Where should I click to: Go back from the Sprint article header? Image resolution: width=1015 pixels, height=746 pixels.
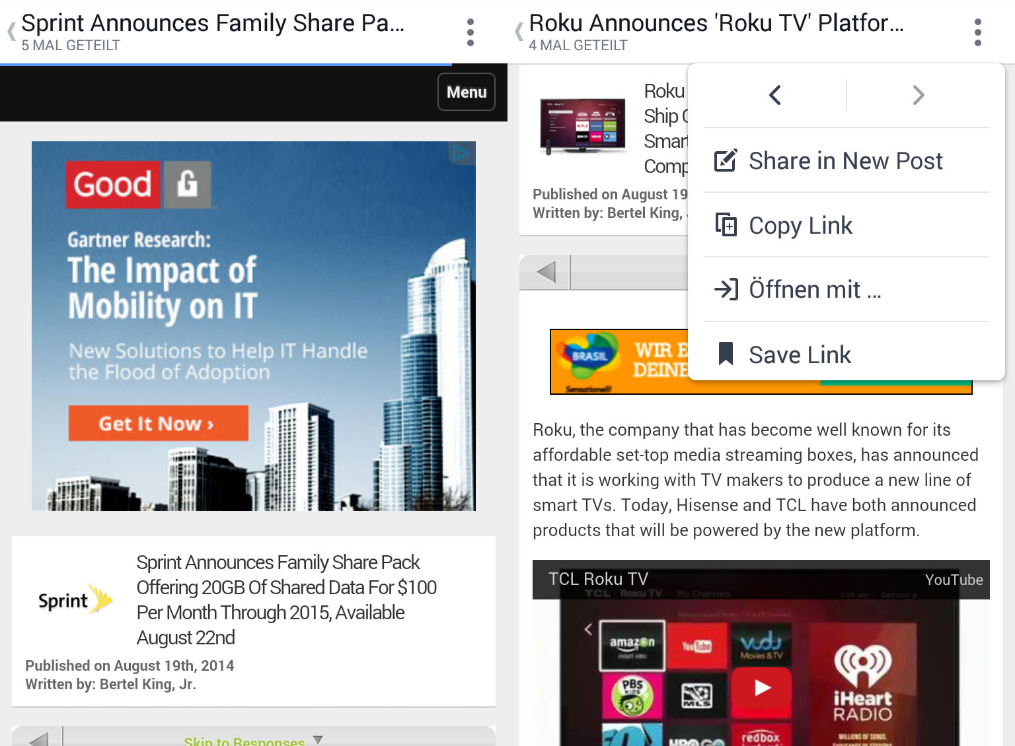(x=11, y=32)
